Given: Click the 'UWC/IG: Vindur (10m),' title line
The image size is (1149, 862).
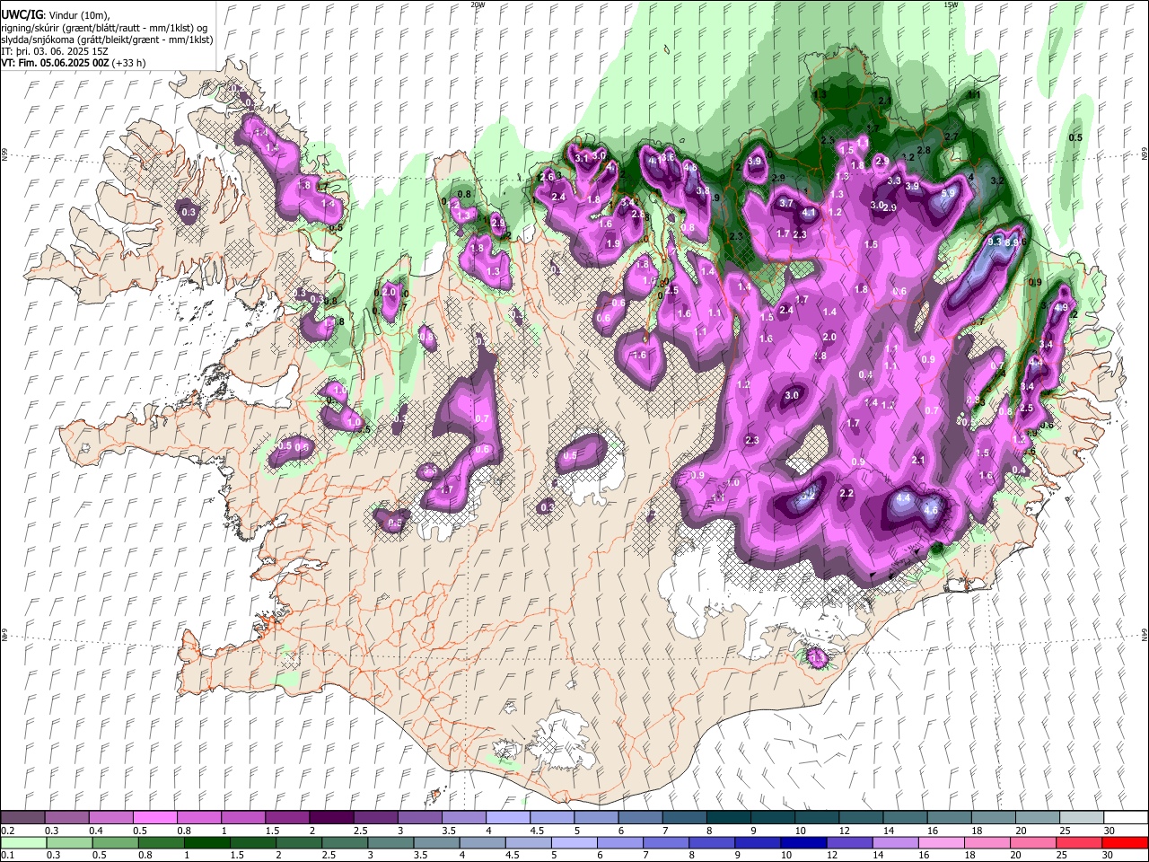Looking at the screenshot, I should [x=55, y=15].
